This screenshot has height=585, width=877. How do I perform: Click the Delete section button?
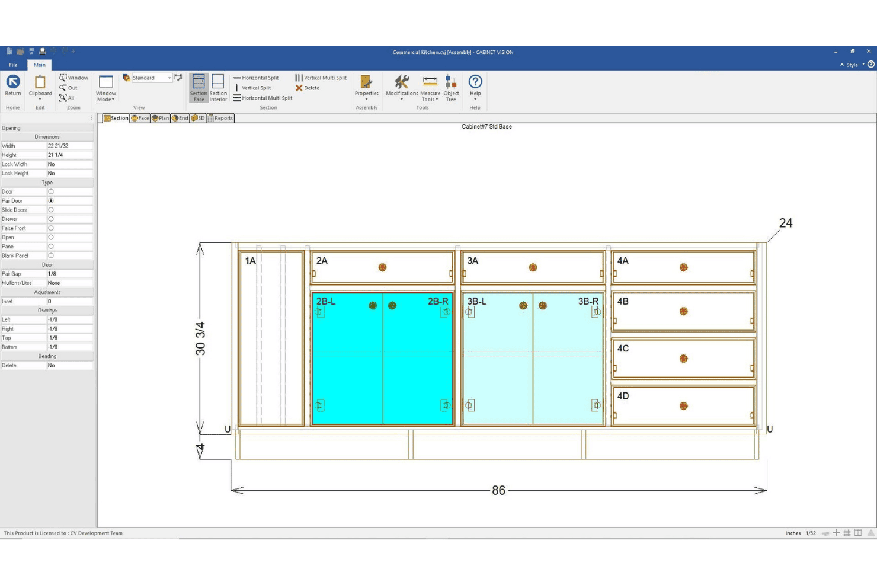tap(308, 88)
